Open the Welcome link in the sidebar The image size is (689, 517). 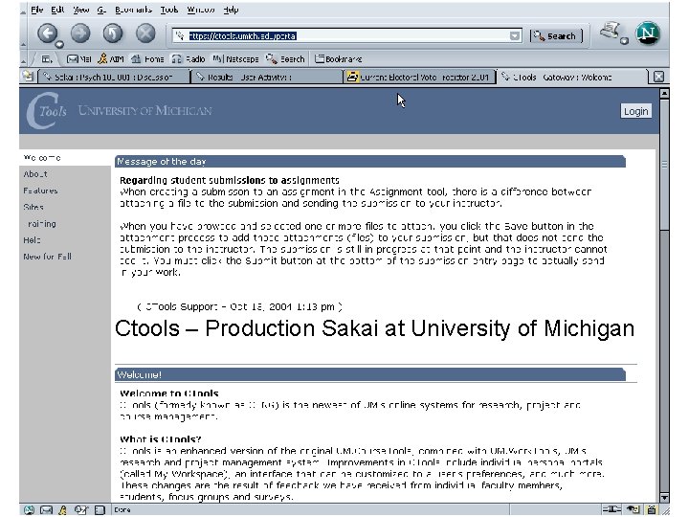(42, 157)
